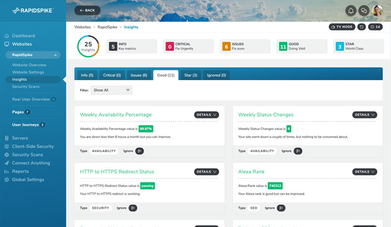
Task: Toggle Ignore flag for Weekly Availability Percentage
Action: click(x=140, y=151)
